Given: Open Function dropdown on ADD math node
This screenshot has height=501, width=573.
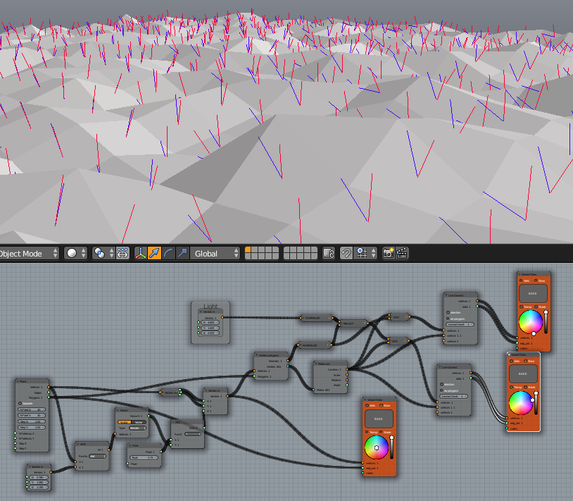Looking at the screenshot, I should [x=97, y=457].
